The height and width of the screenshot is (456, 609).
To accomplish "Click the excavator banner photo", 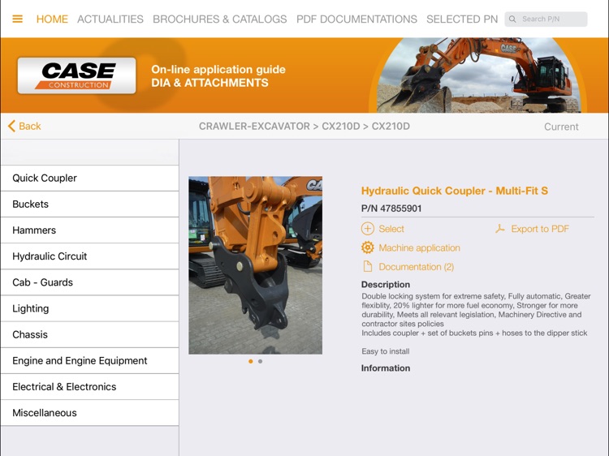I will (x=477, y=75).
